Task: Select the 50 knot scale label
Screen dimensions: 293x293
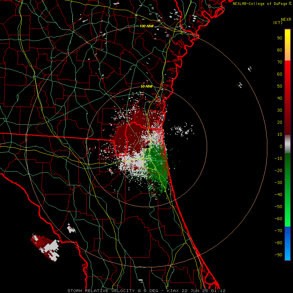Action: click(280, 86)
